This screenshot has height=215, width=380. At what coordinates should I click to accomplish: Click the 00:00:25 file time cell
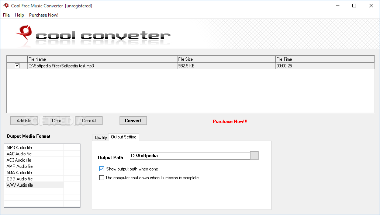click(x=325, y=66)
